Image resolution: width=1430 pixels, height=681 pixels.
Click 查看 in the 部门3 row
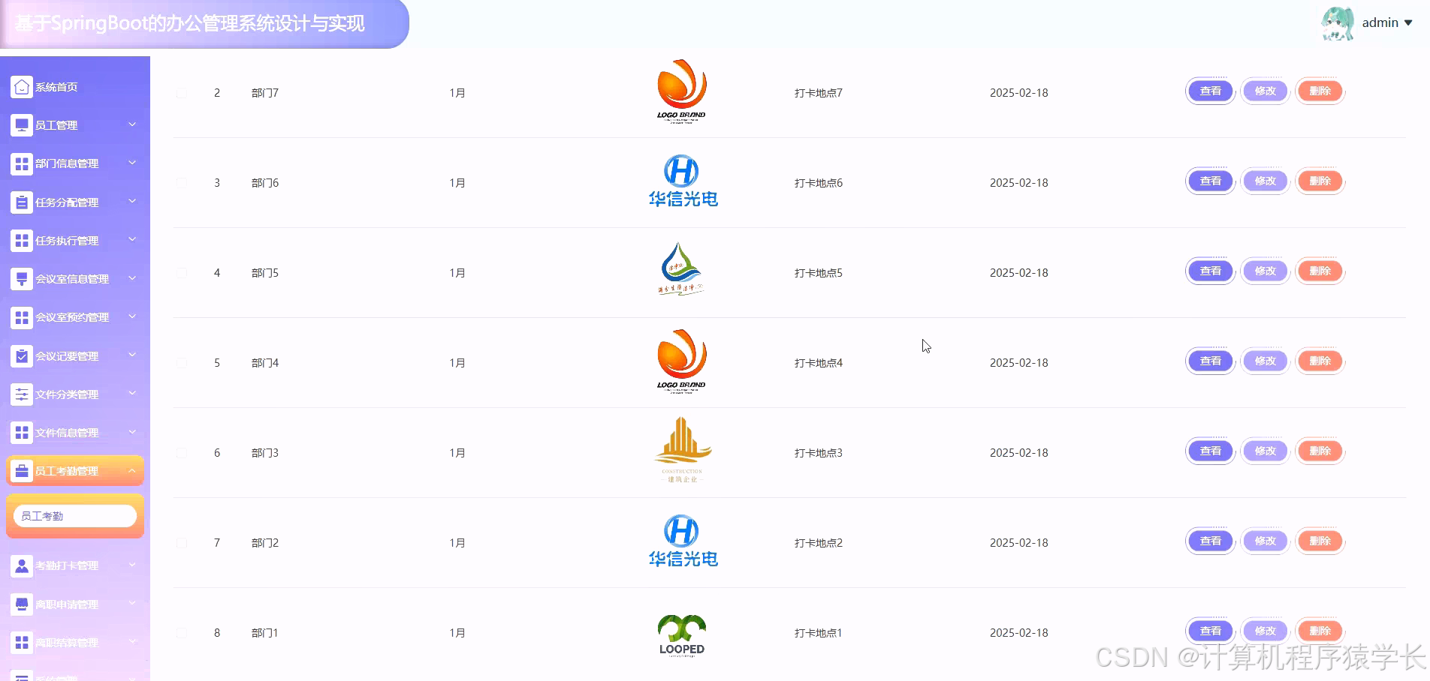(1211, 451)
